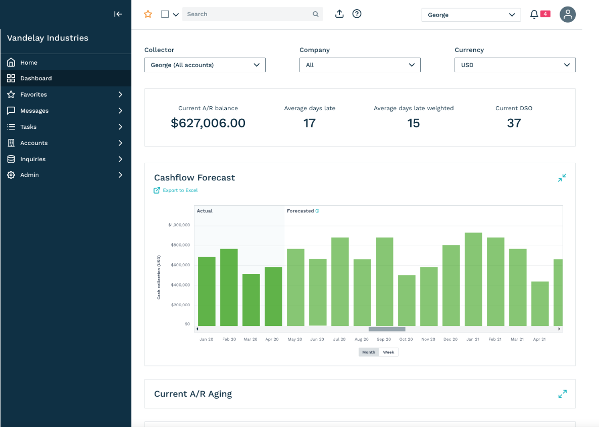Viewport: 599px width, 427px height.
Task: Collapse the sidebar with the arrow icon
Action: point(118,14)
